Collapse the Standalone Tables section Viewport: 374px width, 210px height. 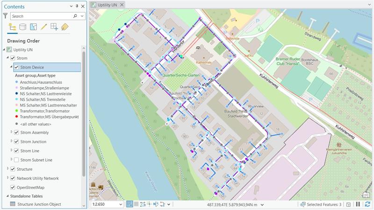click(x=7, y=196)
